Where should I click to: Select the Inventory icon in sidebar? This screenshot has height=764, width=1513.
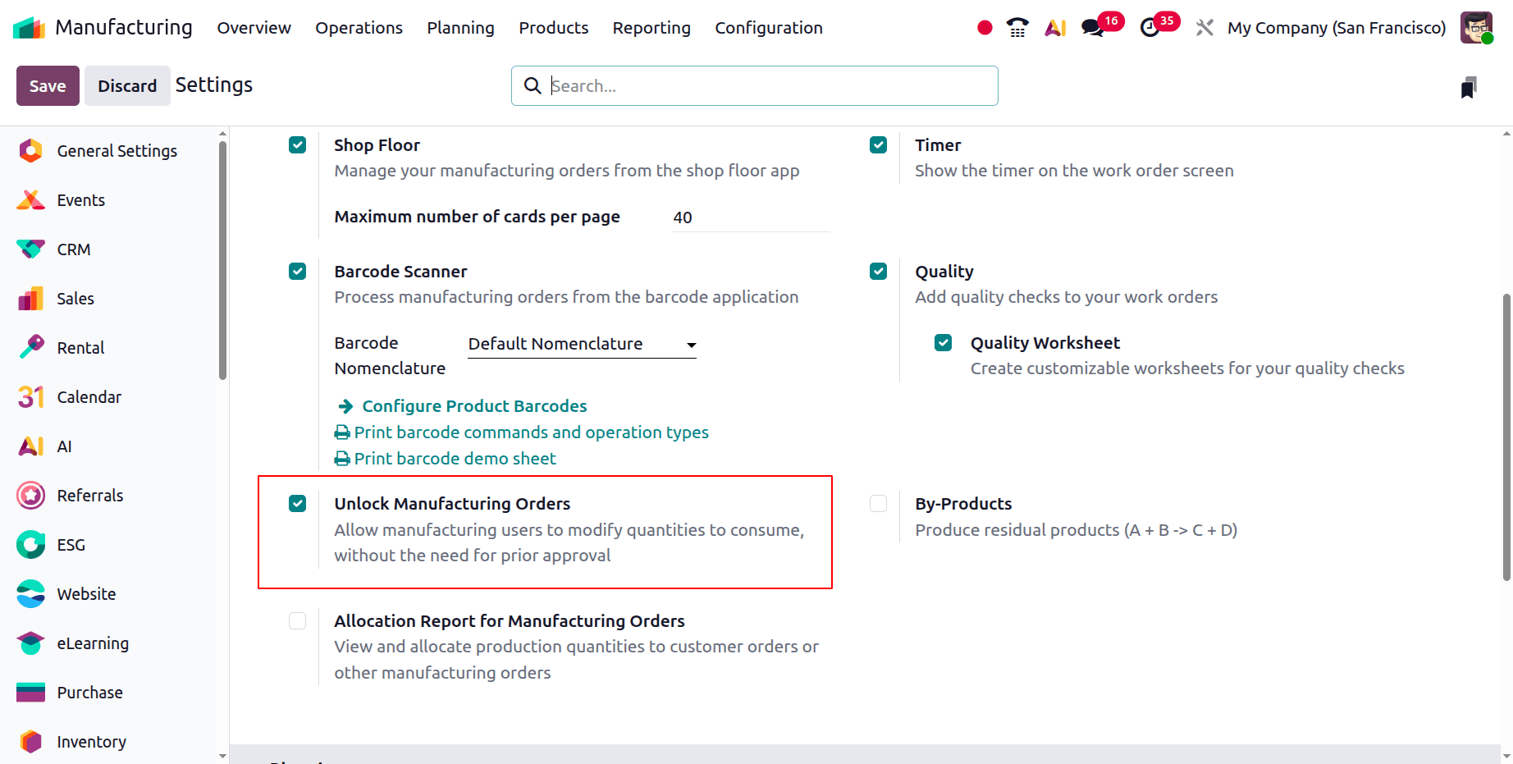tap(30, 742)
